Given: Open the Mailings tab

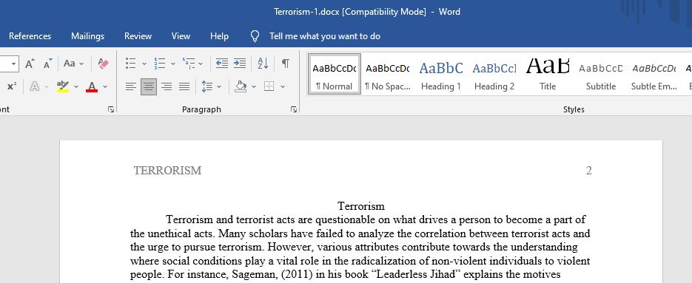Looking at the screenshot, I should coord(88,36).
